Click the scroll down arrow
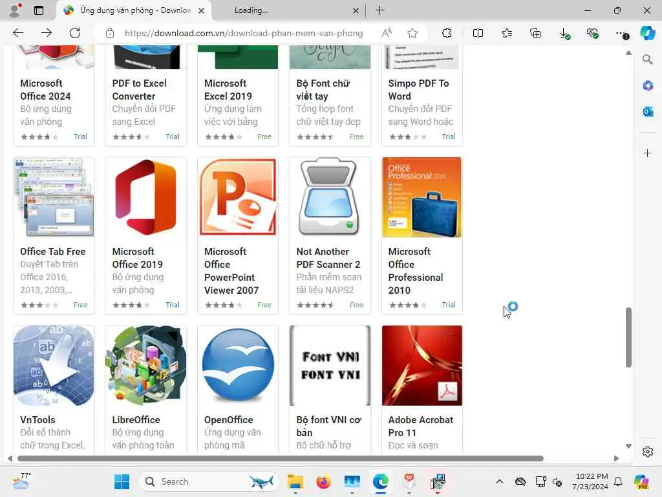 pyautogui.click(x=628, y=446)
